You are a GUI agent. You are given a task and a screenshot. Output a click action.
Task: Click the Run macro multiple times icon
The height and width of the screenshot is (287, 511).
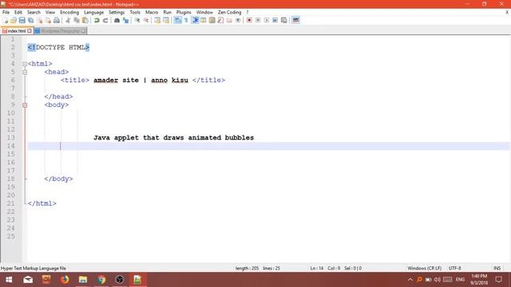[x=275, y=20]
